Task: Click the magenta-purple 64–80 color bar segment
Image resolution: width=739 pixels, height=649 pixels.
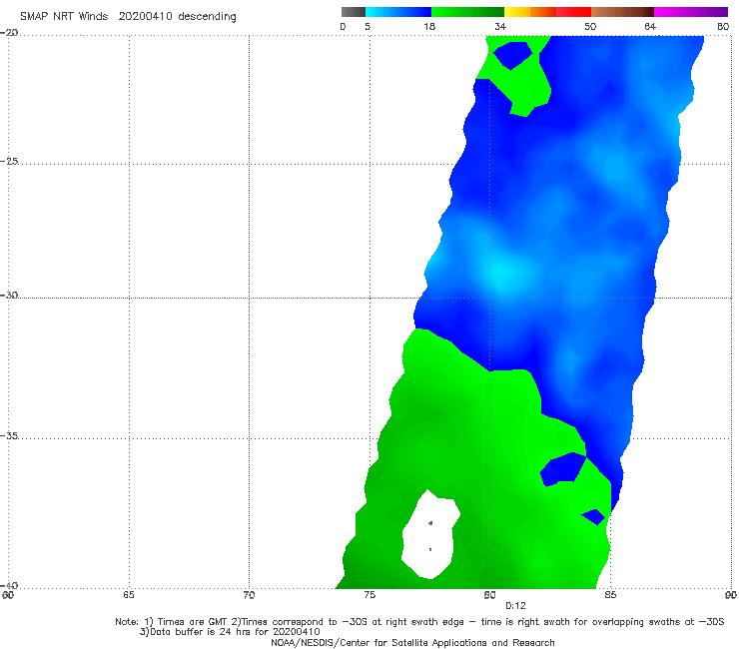Action: [x=691, y=12]
